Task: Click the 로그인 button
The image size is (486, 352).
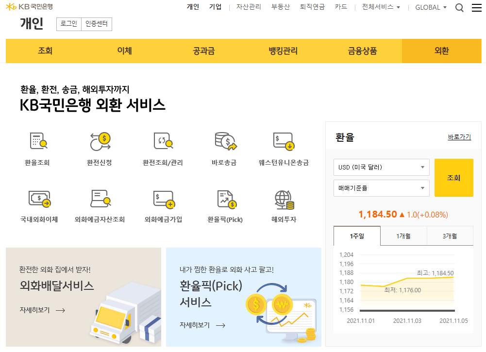Action: click(69, 24)
